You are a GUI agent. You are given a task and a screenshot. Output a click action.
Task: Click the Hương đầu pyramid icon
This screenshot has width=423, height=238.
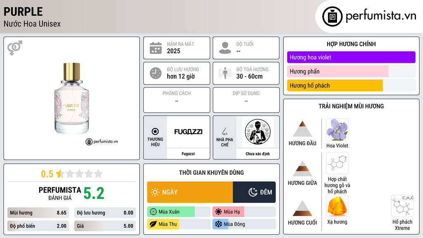(302, 129)
